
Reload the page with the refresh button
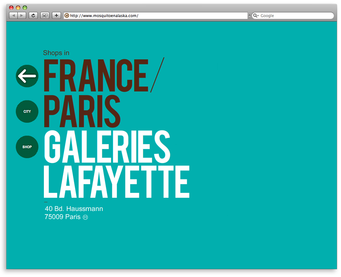point(33,15)
